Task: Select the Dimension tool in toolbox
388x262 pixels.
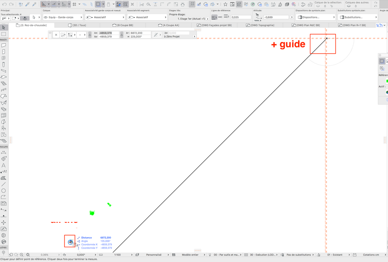Action: click(3, 152)
